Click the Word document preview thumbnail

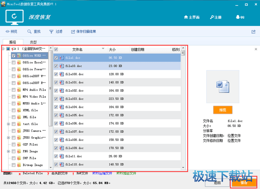tap(223, 86)
